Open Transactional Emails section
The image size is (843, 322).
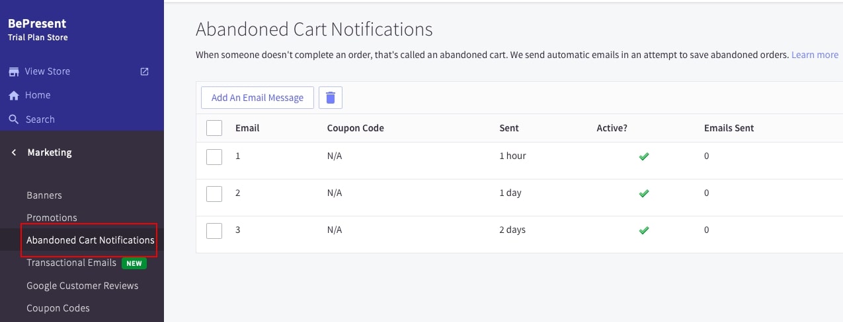tap(71, 263)
